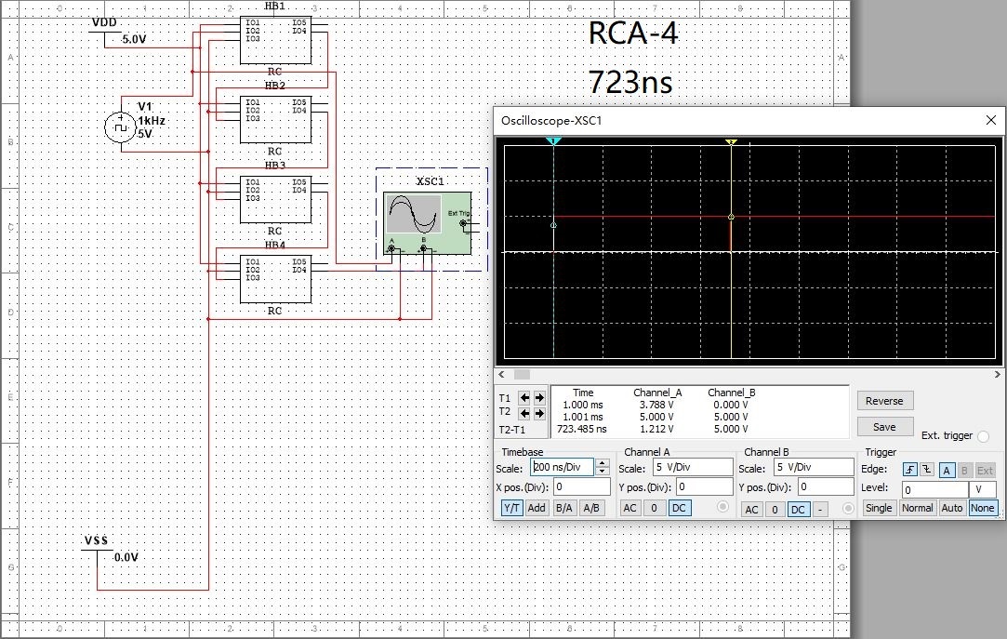This screenshot has height=639, width=1007.
Task: Choose trigger source B
Action: click(964, 470)
